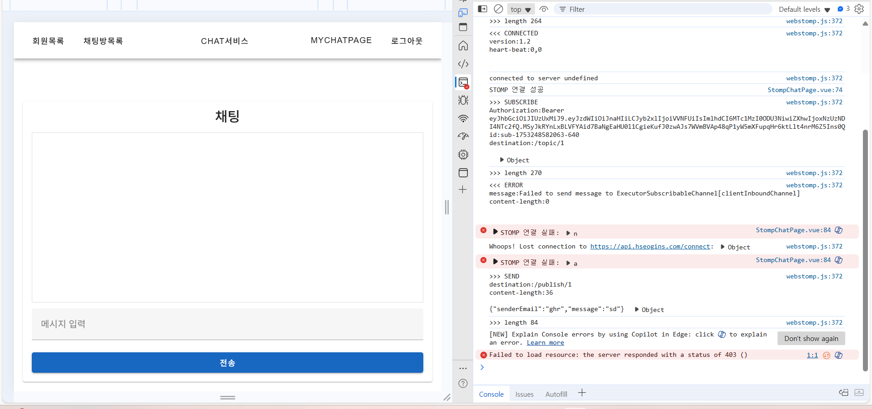Open the Default levels dropdown
The width and height of the screenshot is (872, 409).
click(804, 10)
